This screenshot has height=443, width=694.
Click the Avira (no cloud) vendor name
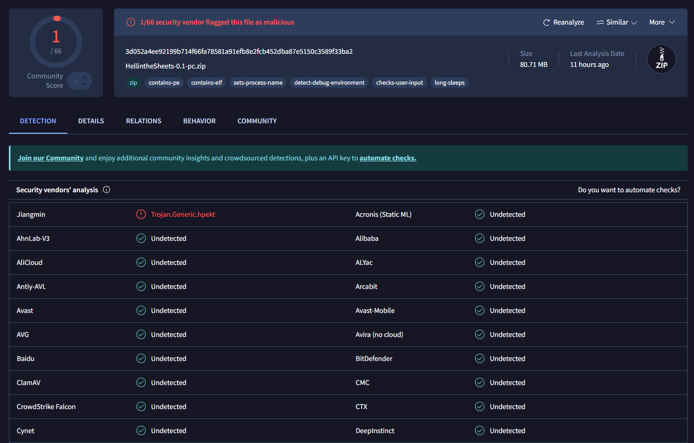tap(379, 334)
